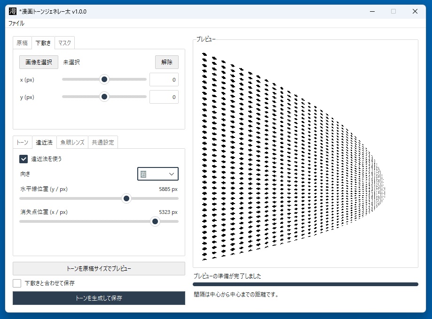Click the プレビューの準備が完了しました status message
The height and width of the screenshot is (319, 432).
coord(228,276)
